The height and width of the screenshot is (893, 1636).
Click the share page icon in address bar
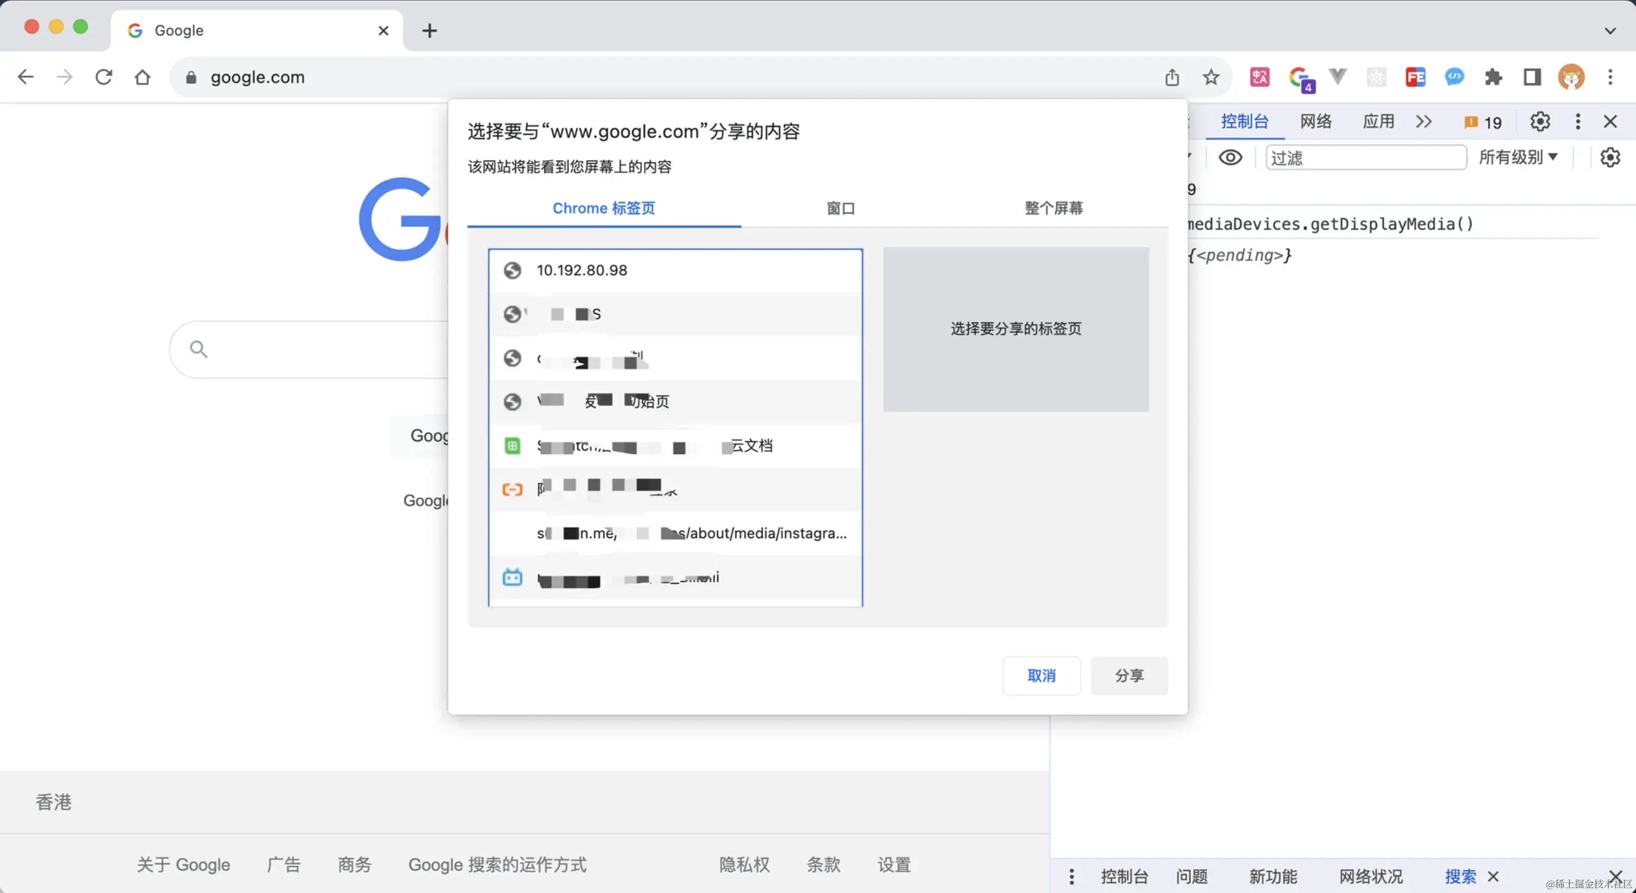1172,77
